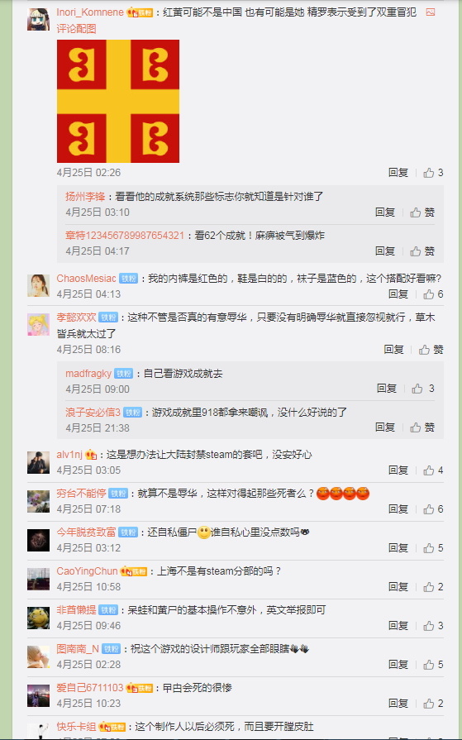Reply to 穷台不能停's comment
The height and width of the screenshot is (740, 462).
pyautogui.click(x=398, y=509)
